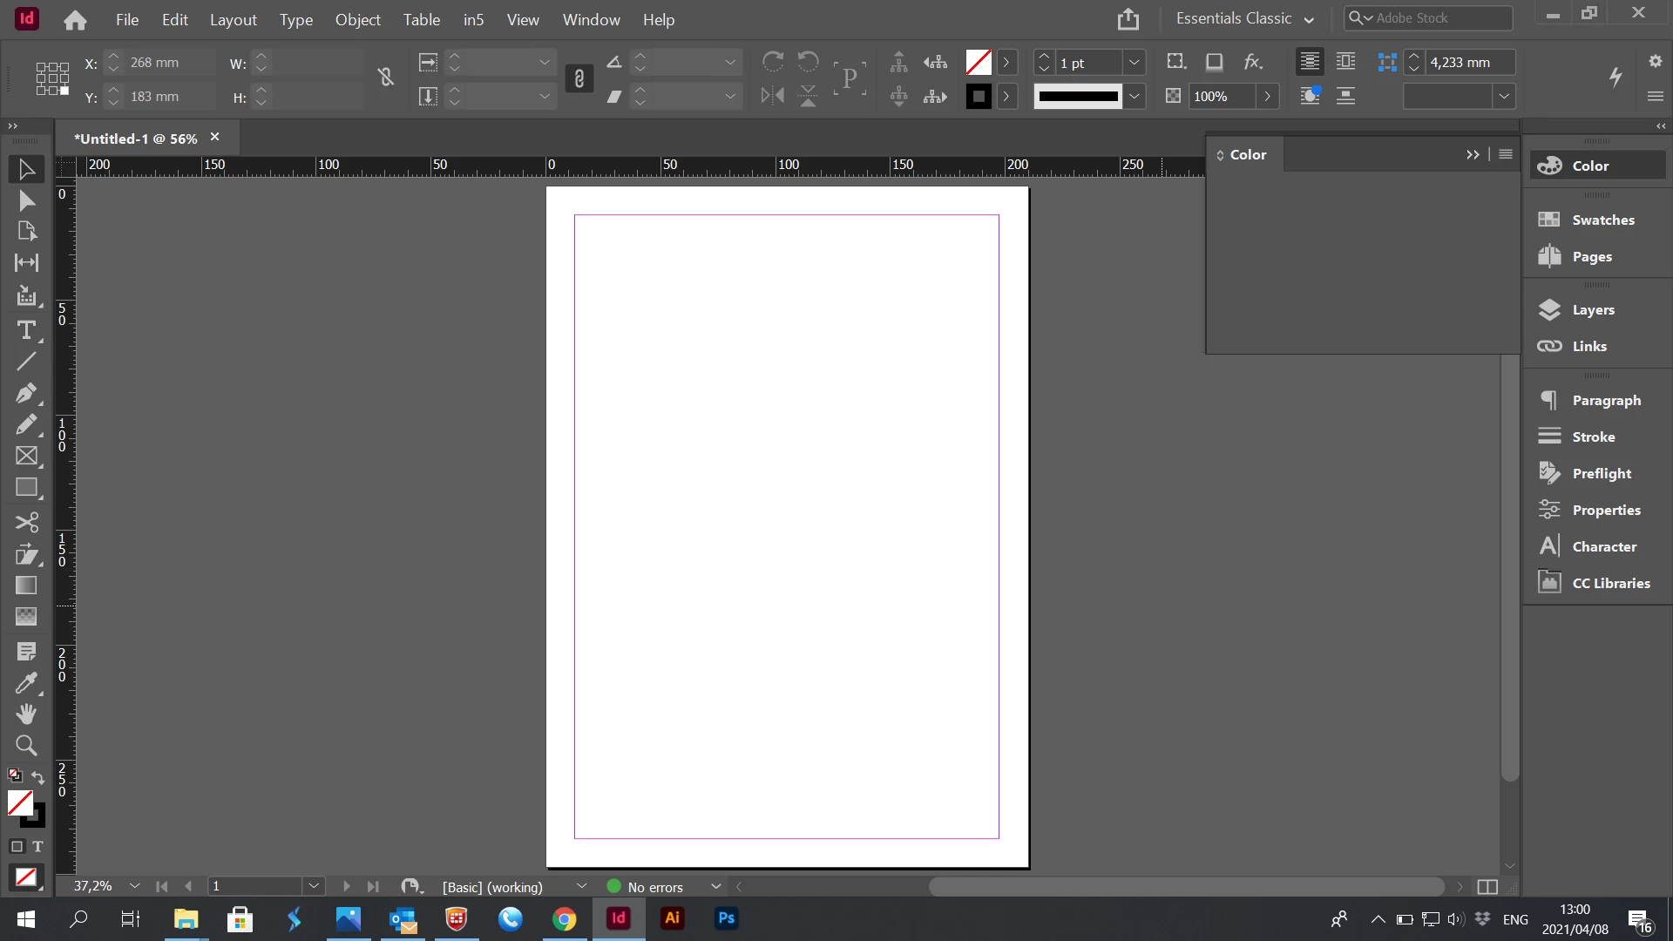The width and height of the screenshot is (1673, 941).
Task: Click the stroke color swatch in control bar
Action: (979, 97)
